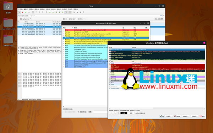
Task: Go forward to the next packet with the right arrow
Action: 53,12
